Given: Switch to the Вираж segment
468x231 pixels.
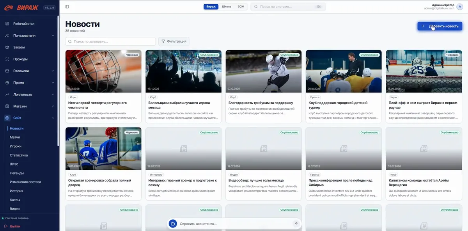Looking at the screenshot, I should (211, 7).
